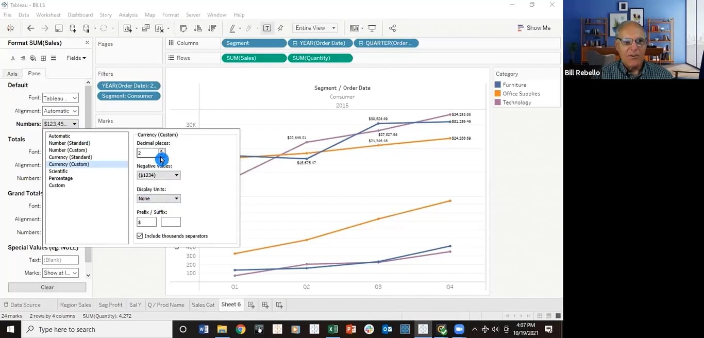The image size is (704, 338).
Task: Increase decimal places with stepper up arrow
Action: click(x=161, y=151)
